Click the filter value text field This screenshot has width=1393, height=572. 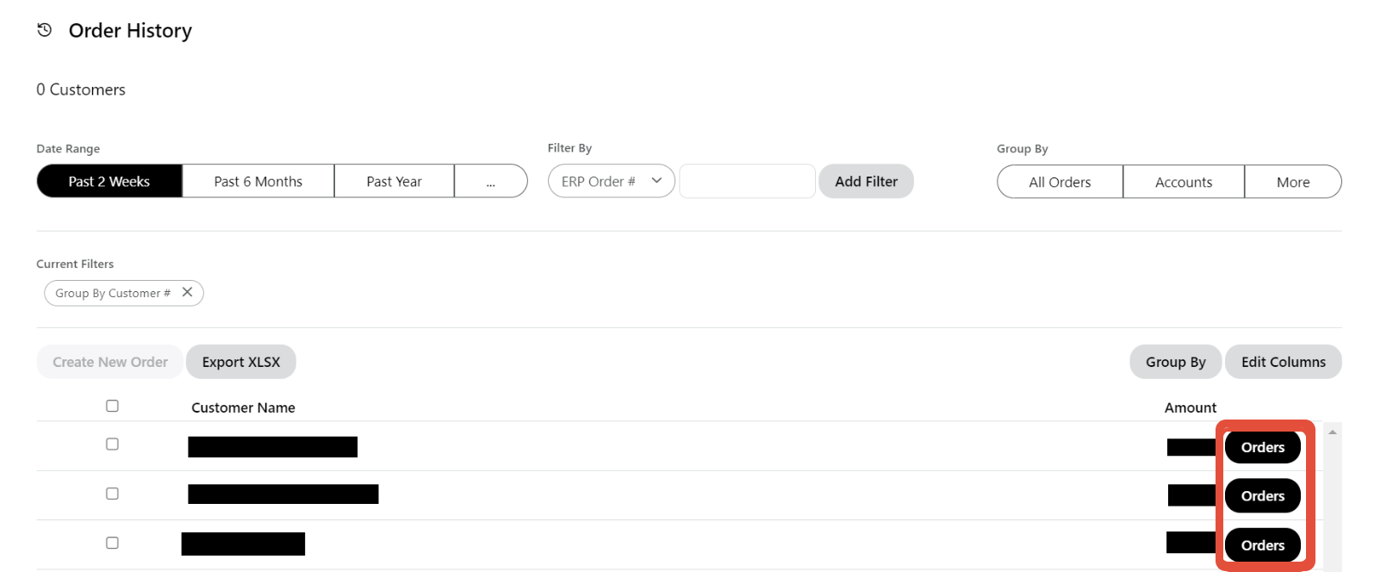pyautogui.click(x=747, y=181)
